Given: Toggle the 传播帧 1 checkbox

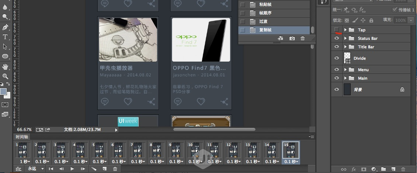Looking at the screenshot, I should click(395, 10).
